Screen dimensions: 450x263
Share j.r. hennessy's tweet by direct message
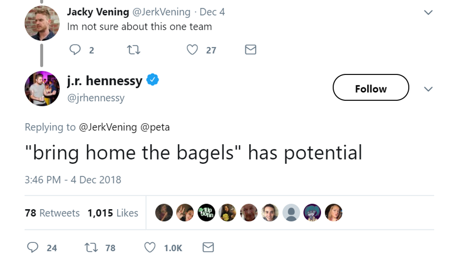click(208, 247)
